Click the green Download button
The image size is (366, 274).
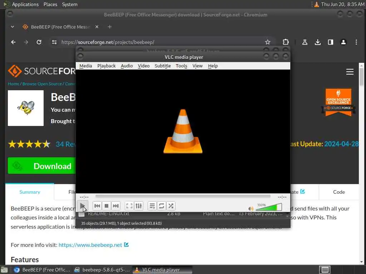42,166
